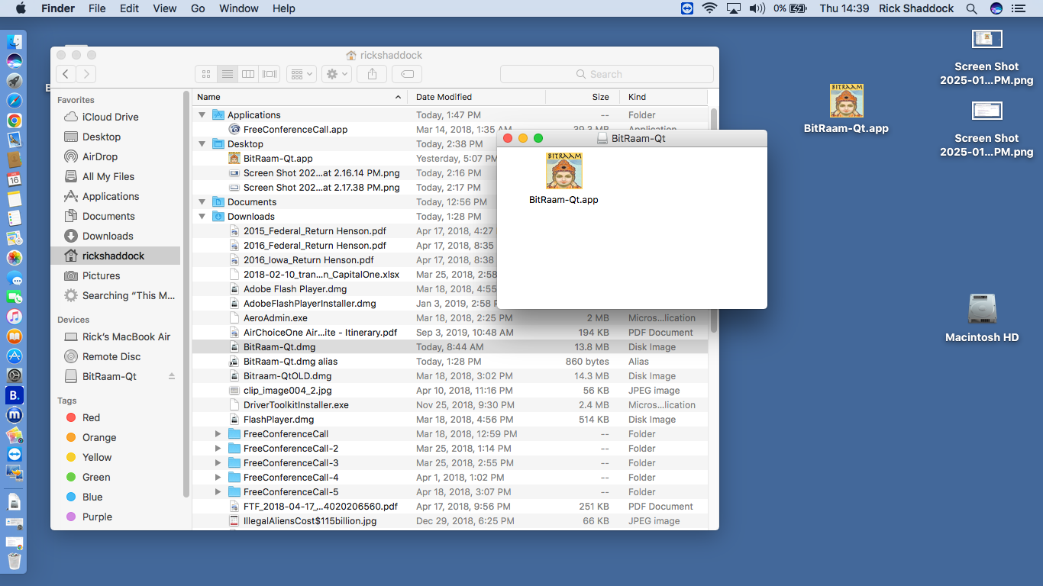Click the Share toolbar button

[372, 74]
